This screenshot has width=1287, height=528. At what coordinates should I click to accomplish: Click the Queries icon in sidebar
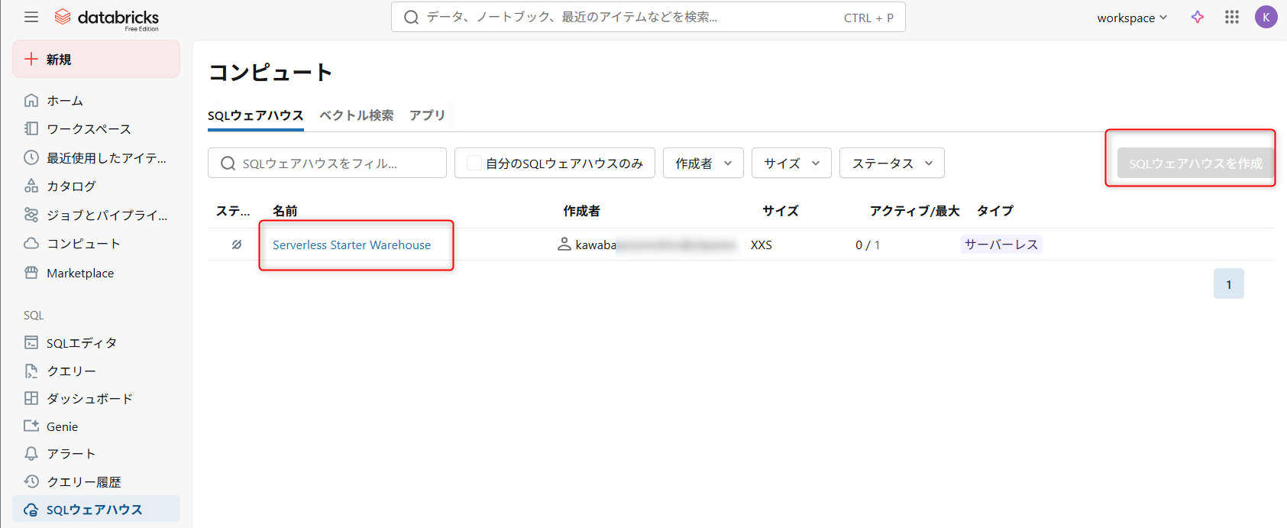point(31,371)
